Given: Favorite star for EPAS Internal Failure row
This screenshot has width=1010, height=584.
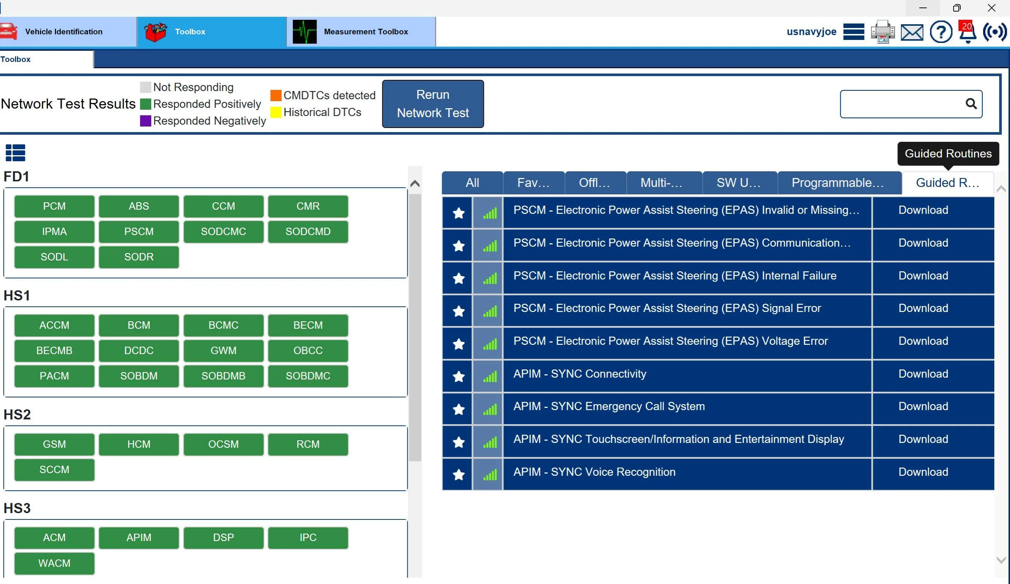Looking at the screenshot, I should pyautogui.click(x=459, y=278).
